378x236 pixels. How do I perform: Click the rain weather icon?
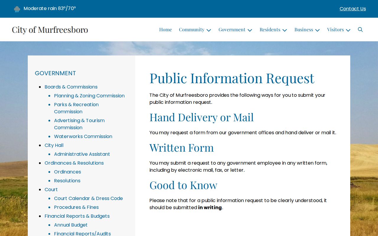[x=17, y=9]
